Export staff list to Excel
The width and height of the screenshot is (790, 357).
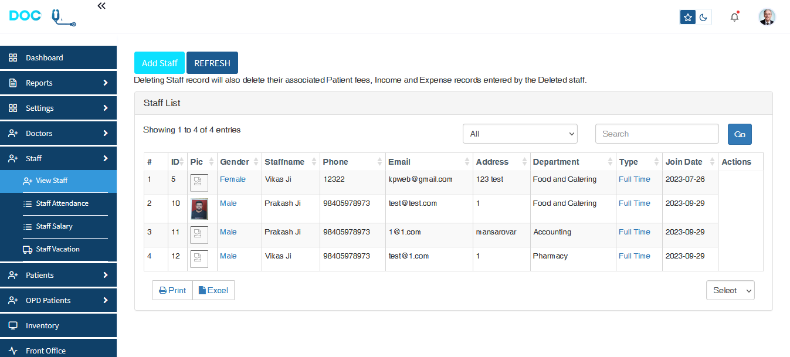point(213,290)
